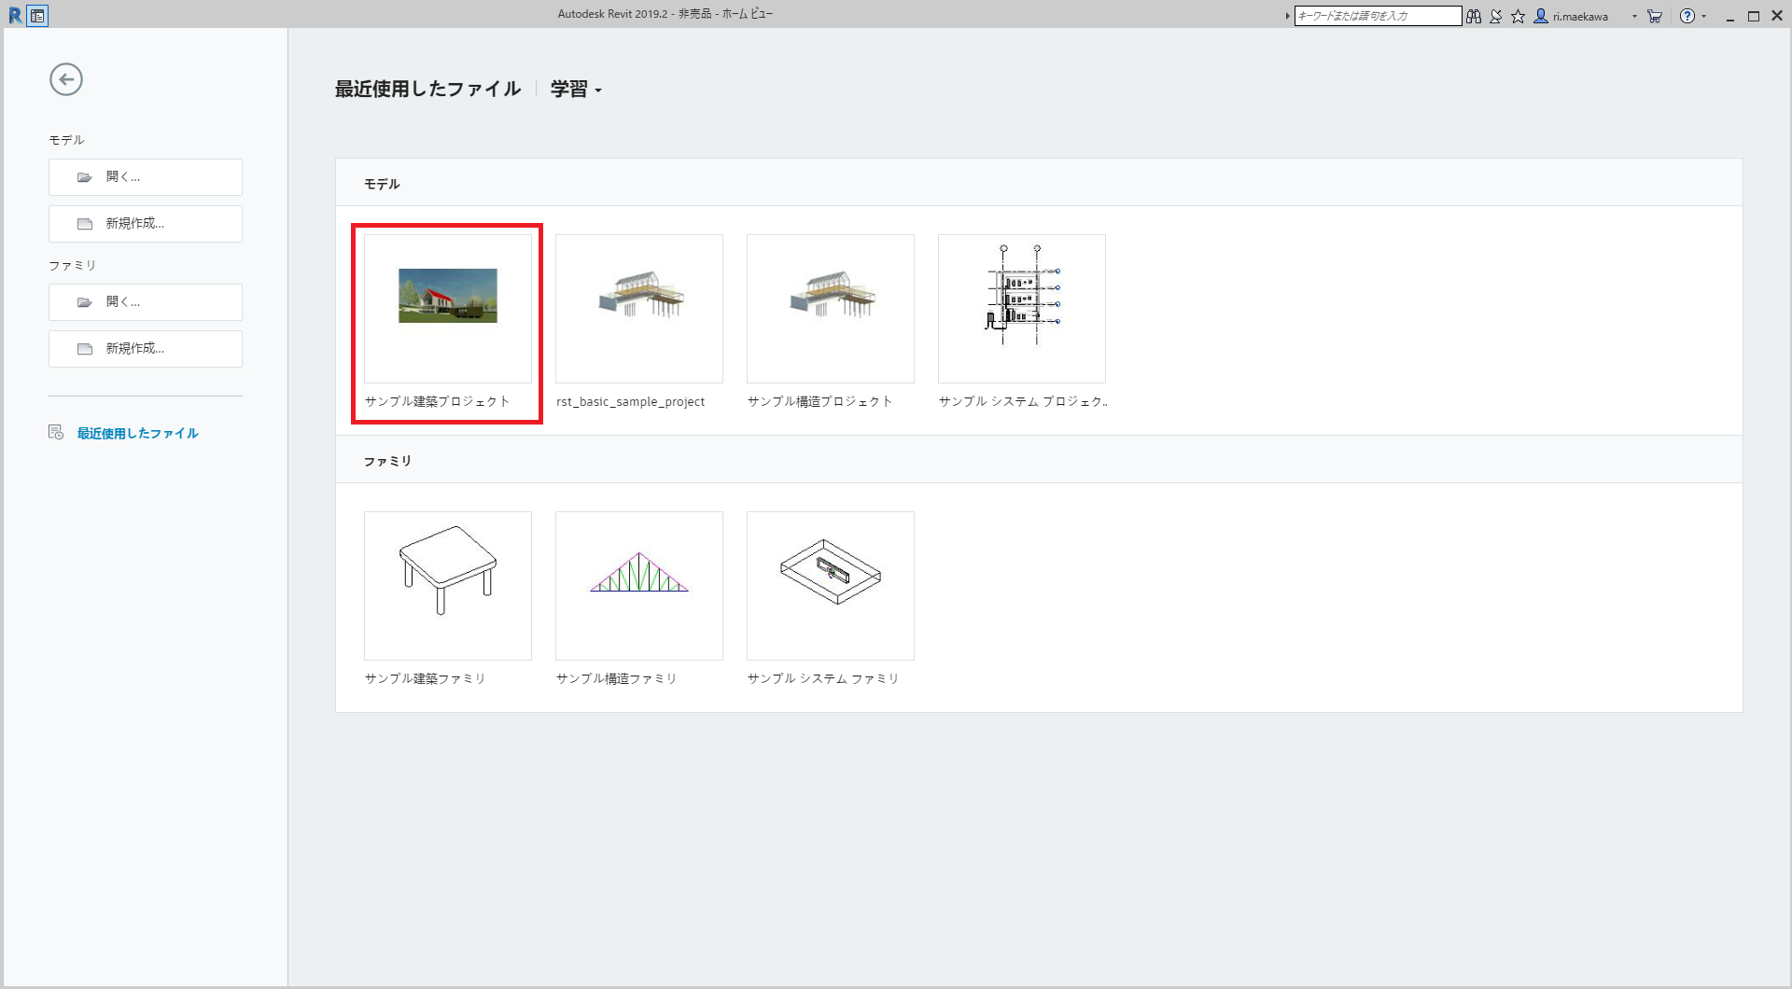Click 新規作成... under ファミリ
Screen dimensions: 1792x989
tap(145, 348)
